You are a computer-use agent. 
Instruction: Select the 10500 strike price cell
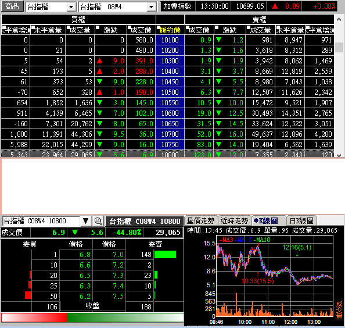pyautogui.click(x=170, y=92)
